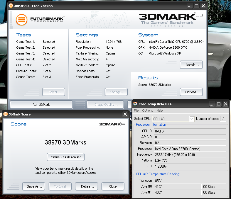231x199 pixels.
Task: Click the VID value 1.2500v
Action: [x=190, y=166]
